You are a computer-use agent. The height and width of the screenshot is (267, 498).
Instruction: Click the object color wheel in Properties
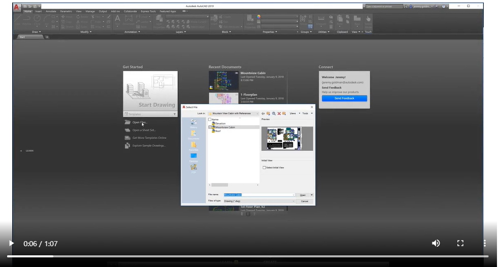[259, 16]
